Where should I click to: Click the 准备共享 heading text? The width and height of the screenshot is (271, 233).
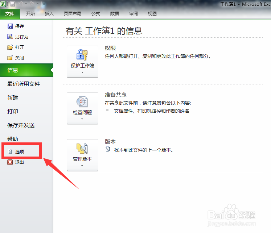tap(116, 95)
